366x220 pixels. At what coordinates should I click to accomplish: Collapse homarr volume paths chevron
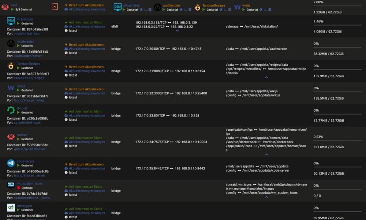tap(266, 154)
